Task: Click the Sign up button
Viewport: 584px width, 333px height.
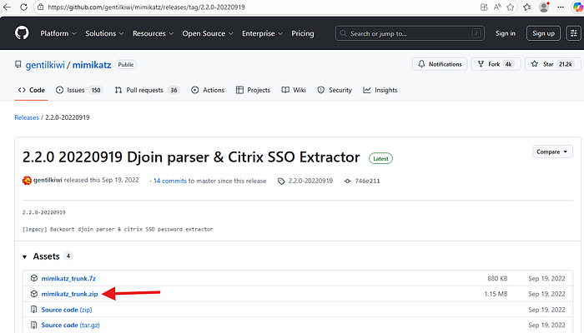Action: 543,33
